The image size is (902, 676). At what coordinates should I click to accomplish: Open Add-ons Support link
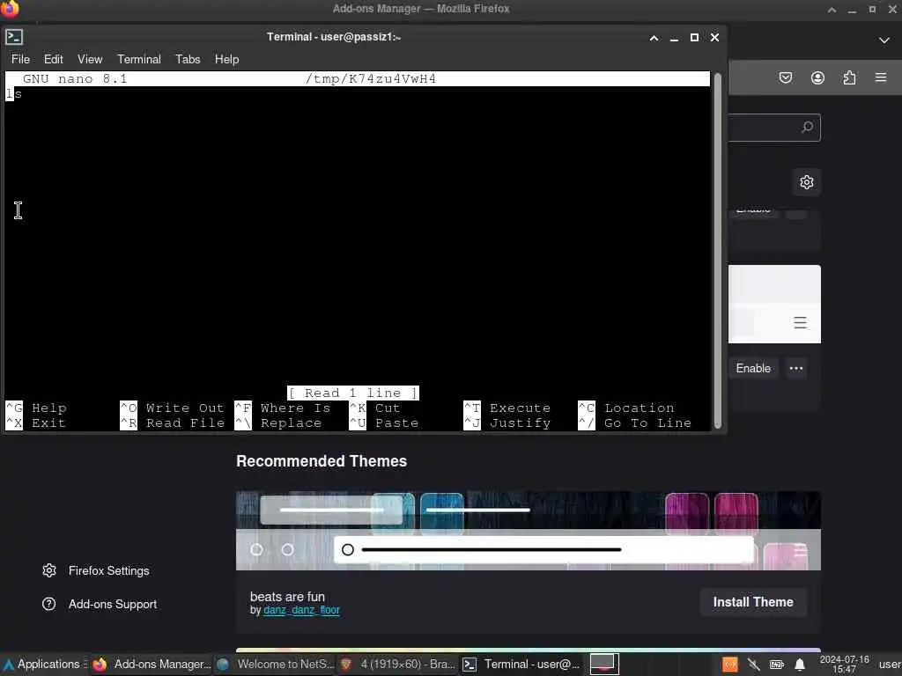tap(113, 604)
